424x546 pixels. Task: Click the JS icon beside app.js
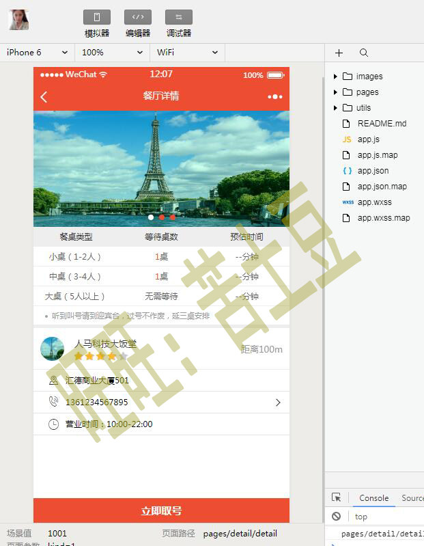click(x=347, y=139)
